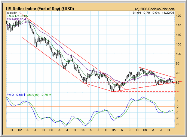Image resolution: width=187 pixels, height=137 pixels.
Task: Click the "95" price axis label
Action: 178,63
